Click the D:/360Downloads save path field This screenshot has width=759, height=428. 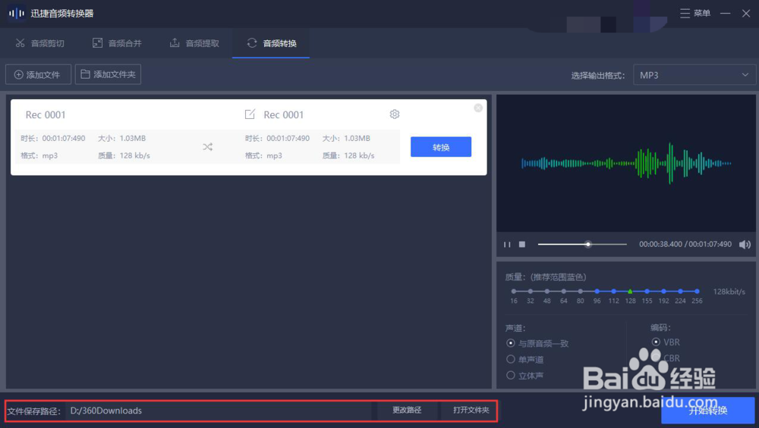[x=218, y=411]
